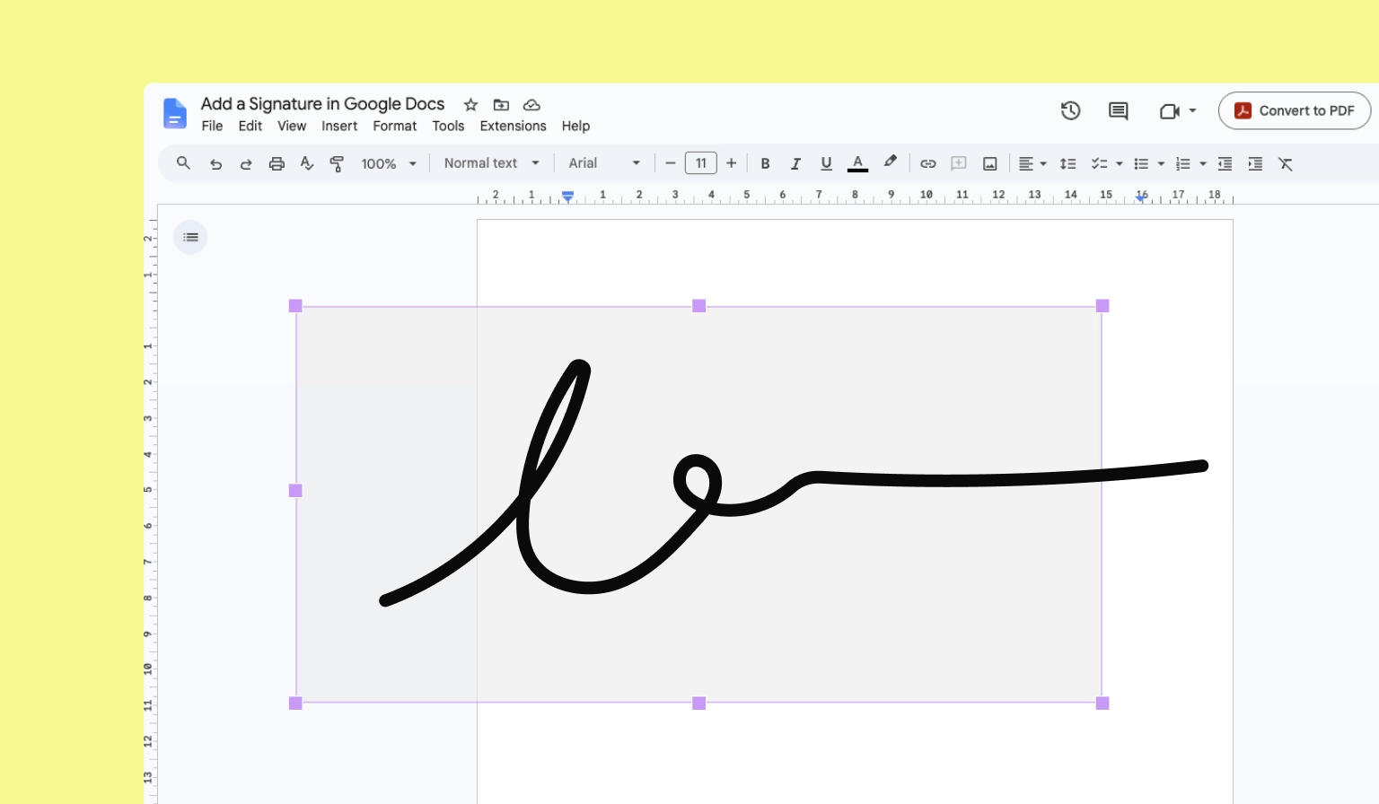
Task: Click the text align icon
Action: click(1025, 163)
